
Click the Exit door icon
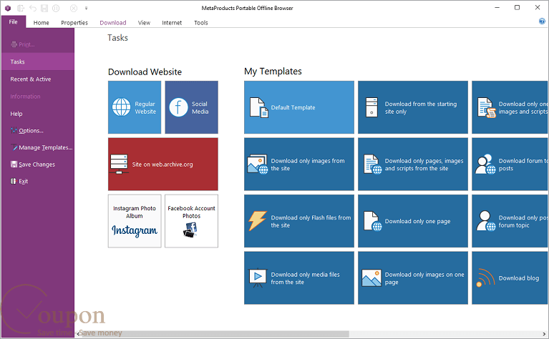14,181
